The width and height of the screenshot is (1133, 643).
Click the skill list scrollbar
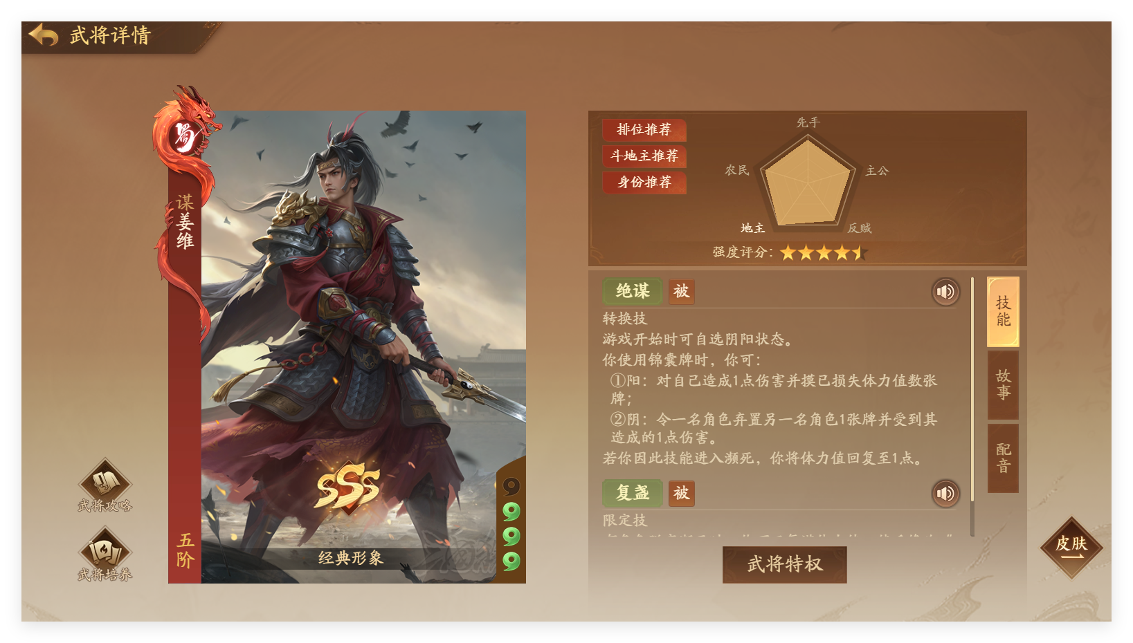(x=972, y=407)
